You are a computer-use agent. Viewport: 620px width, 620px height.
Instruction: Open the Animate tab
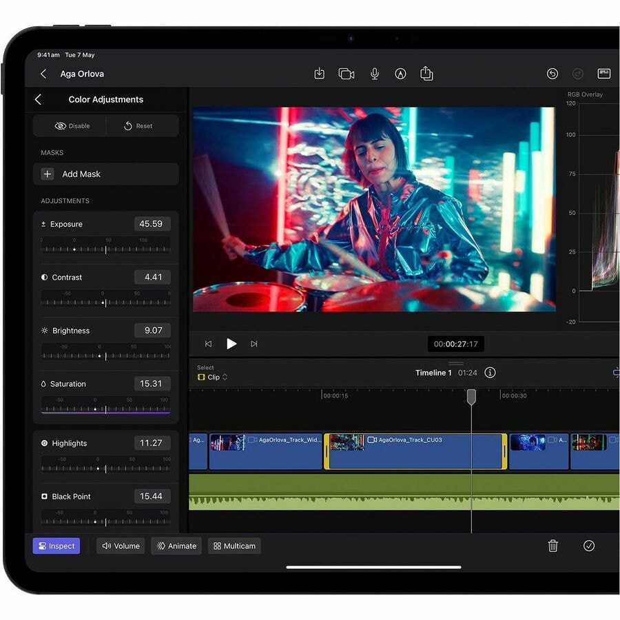tap(176, 546)
